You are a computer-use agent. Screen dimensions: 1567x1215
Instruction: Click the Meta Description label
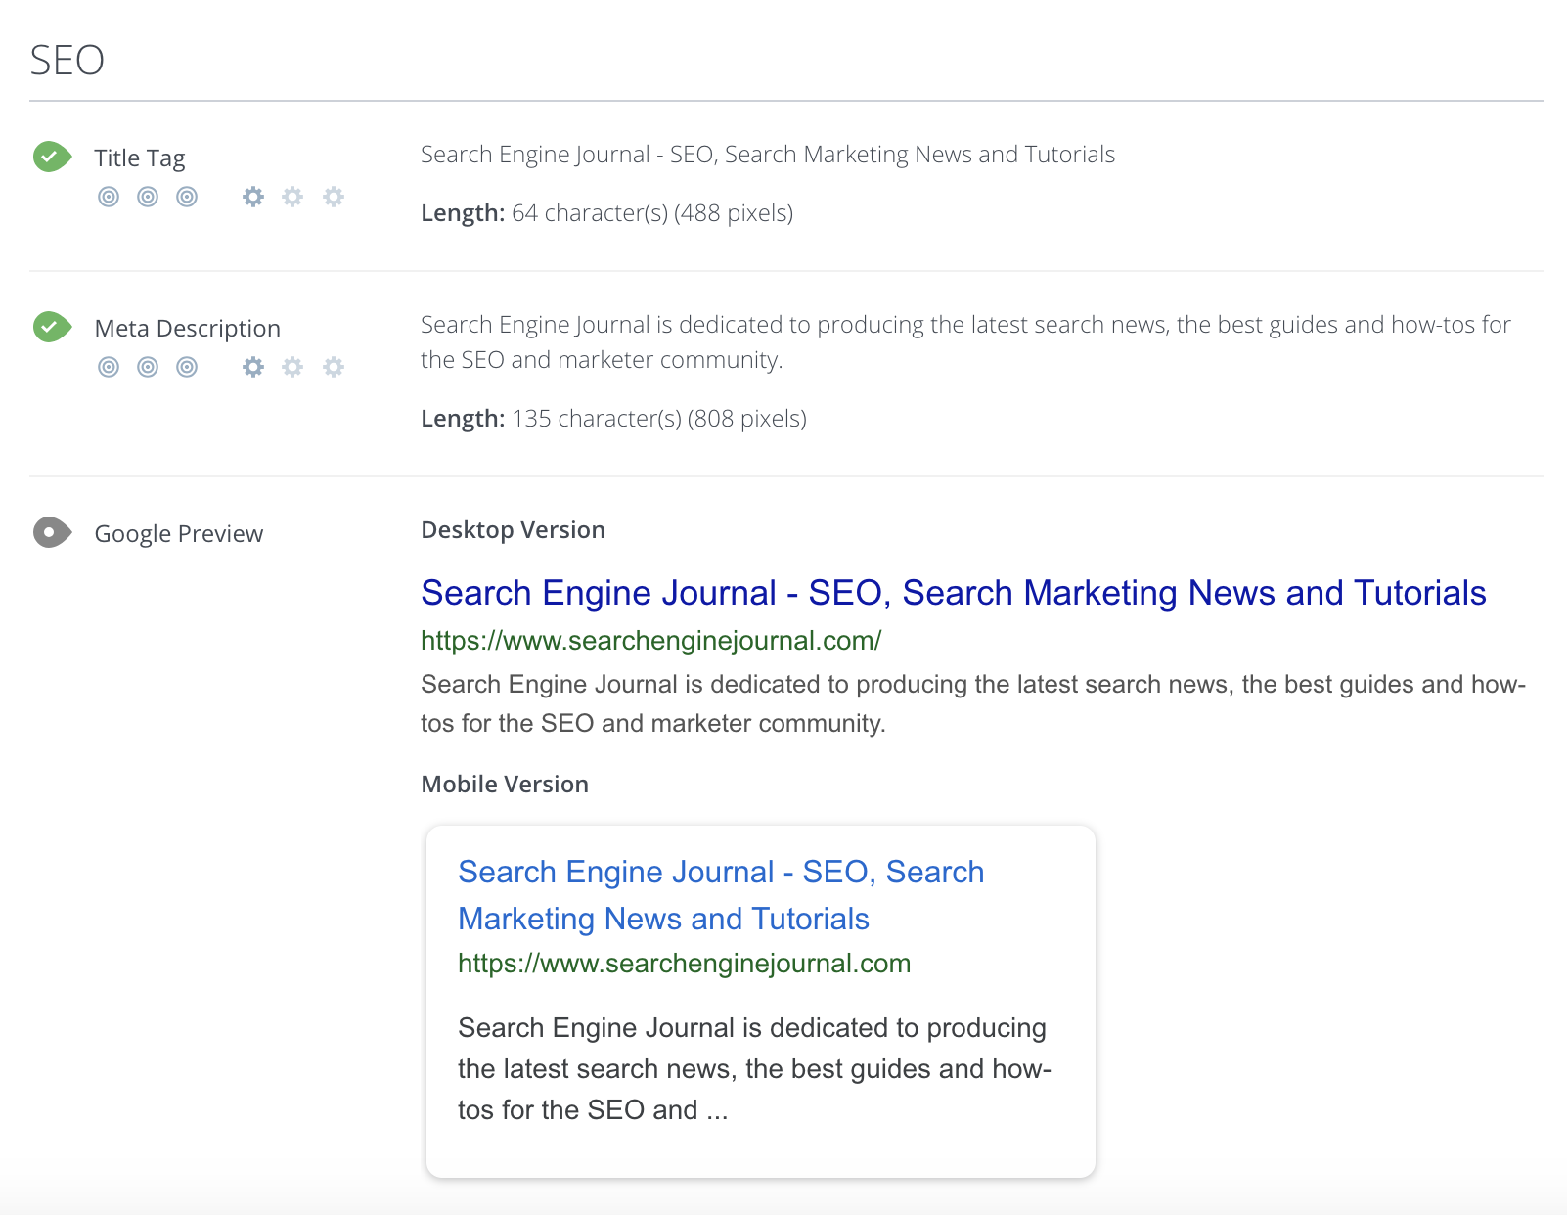coord(187,329)
